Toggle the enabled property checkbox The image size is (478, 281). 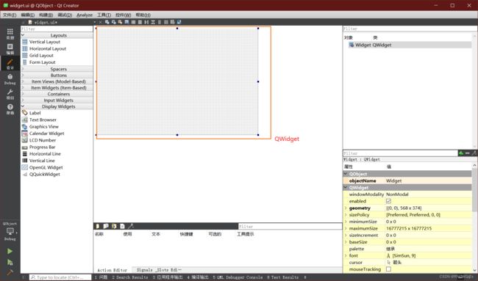point(388,201)
